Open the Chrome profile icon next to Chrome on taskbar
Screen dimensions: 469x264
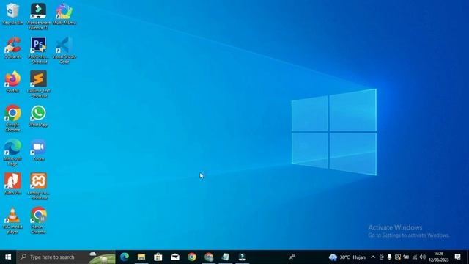point(209,257)
